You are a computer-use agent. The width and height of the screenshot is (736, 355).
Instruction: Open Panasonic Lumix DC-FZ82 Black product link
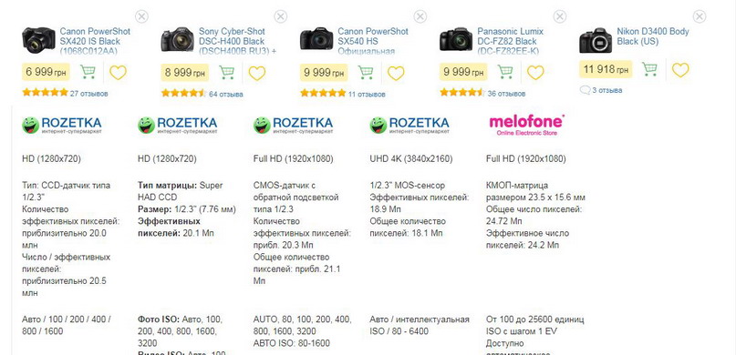pos(510,41)
